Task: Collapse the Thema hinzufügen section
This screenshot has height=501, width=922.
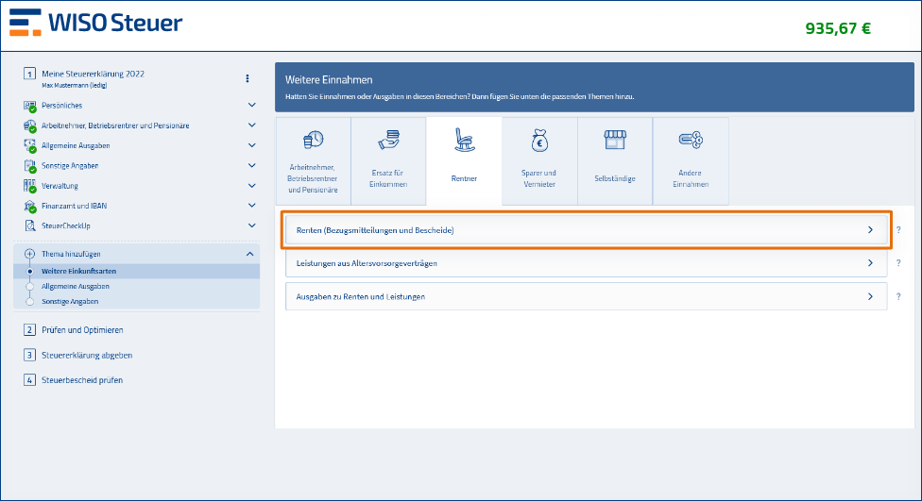Action: [249, 254]
